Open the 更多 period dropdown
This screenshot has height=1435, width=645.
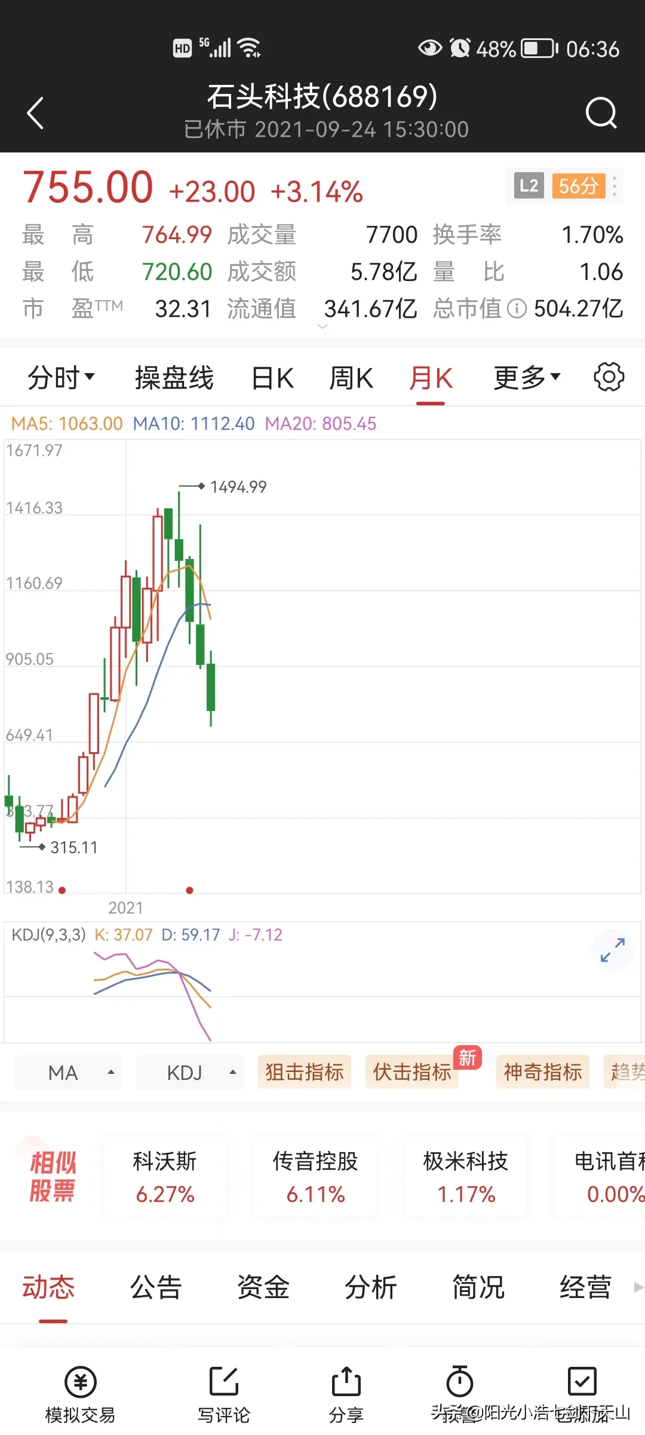[x=527, y=377]
